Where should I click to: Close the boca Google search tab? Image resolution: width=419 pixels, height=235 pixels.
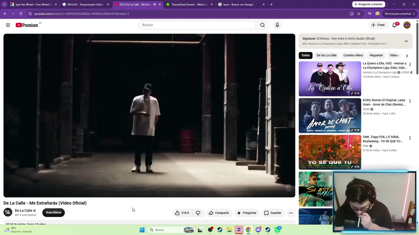(x=264, y=5)
